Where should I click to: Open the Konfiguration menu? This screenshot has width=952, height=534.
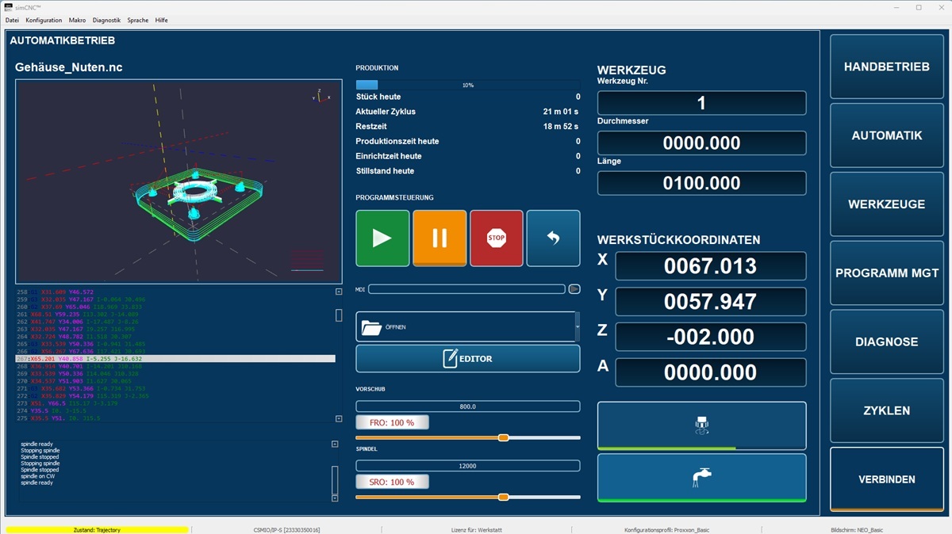[44, 20]
